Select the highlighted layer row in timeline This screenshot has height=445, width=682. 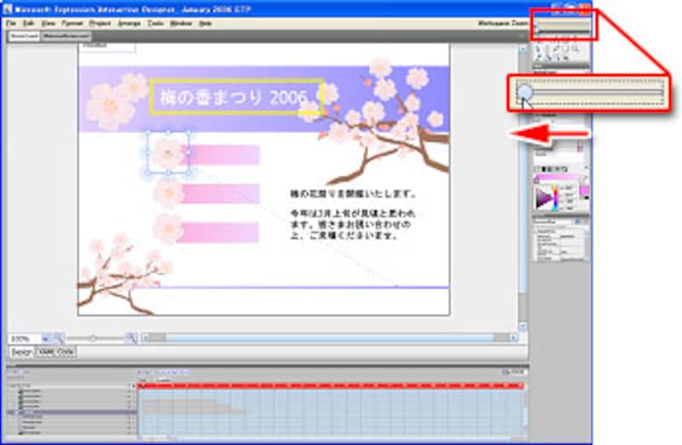[x=70, y=411]
